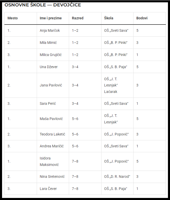Click on Nina Sretenović's name
Viewport: 170px width, 200px height.
click(52, 177)
